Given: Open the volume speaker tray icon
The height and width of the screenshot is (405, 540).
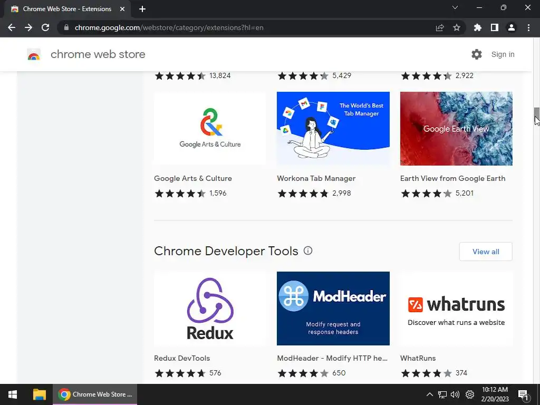Looking at the screenshot, I should coord(455,394).
